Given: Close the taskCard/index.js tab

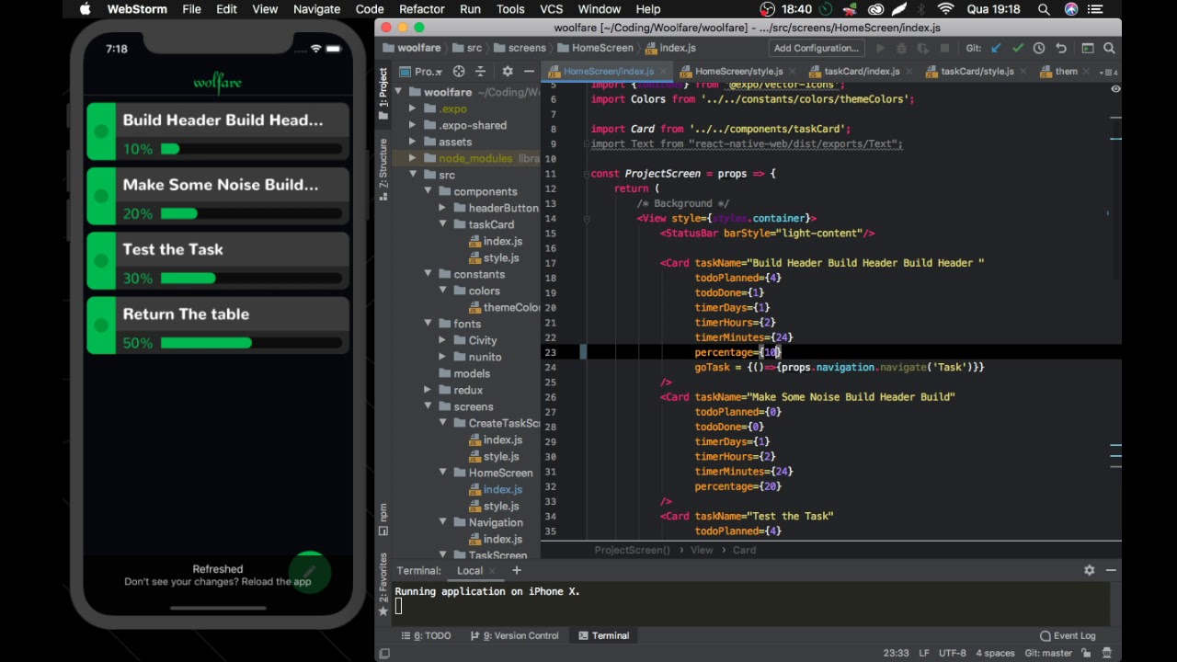Looking at the screenshot, I should pyautogui.click(x=910, y=71).
